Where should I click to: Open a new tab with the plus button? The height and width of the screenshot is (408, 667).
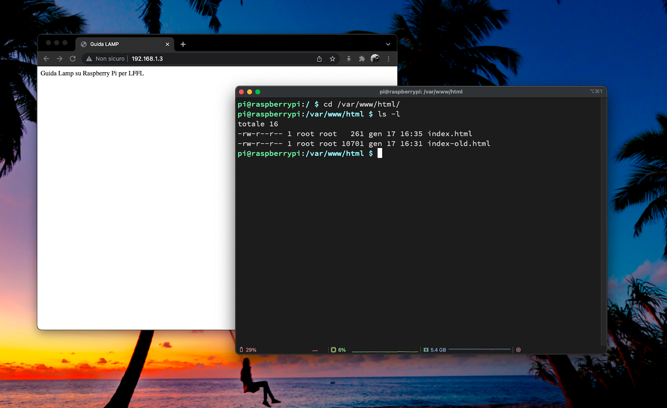coord(183,44)
